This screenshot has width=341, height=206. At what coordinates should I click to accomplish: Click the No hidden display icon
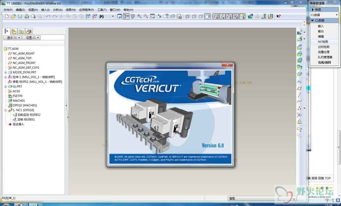coord(201,16)
